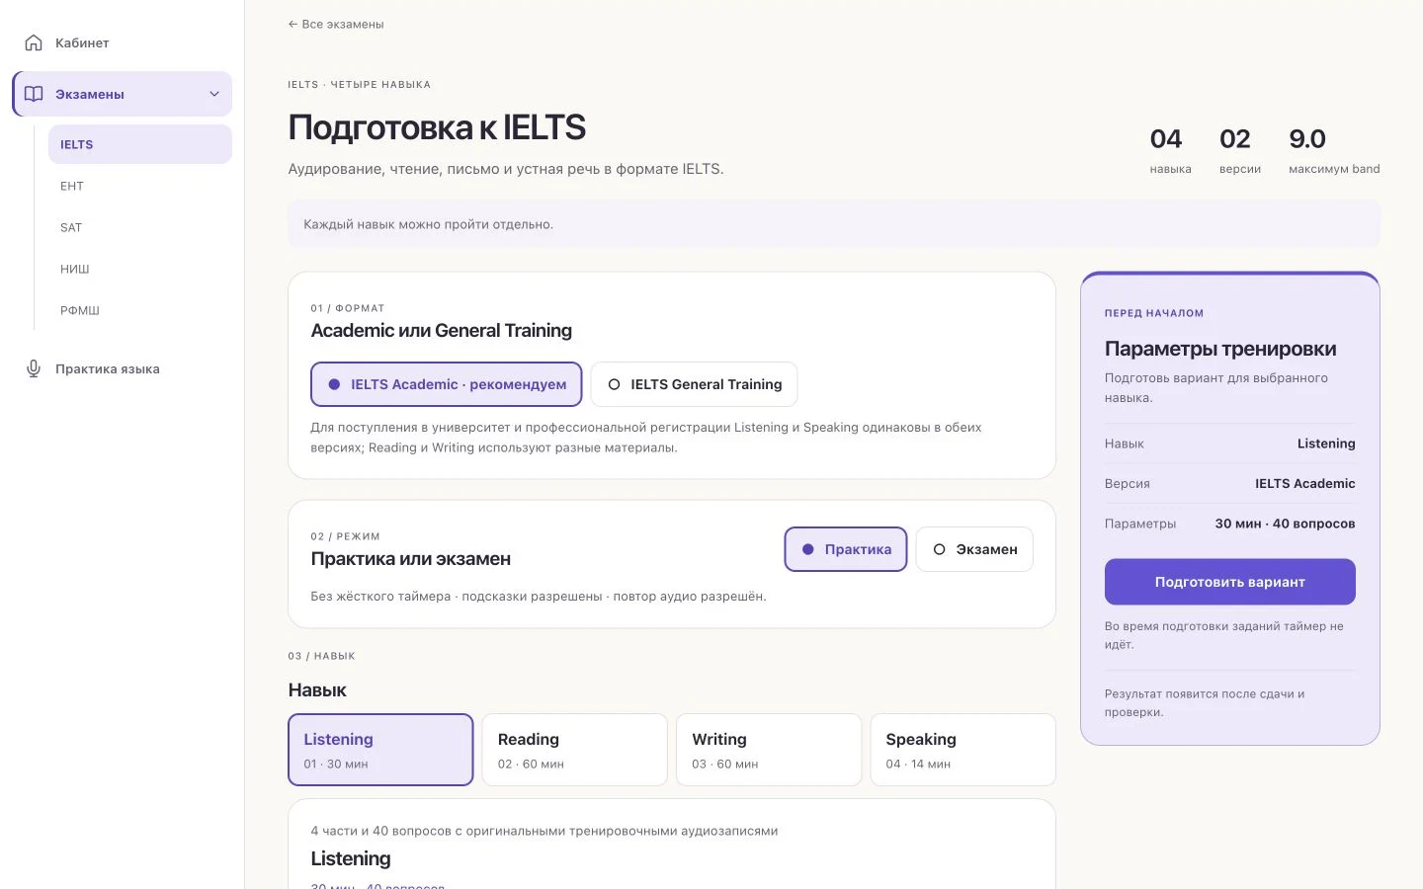The height and width of the screenshot is (889, 1423).
Task: Select ЕНТ in the exams submenu
Action: [140, 186]
